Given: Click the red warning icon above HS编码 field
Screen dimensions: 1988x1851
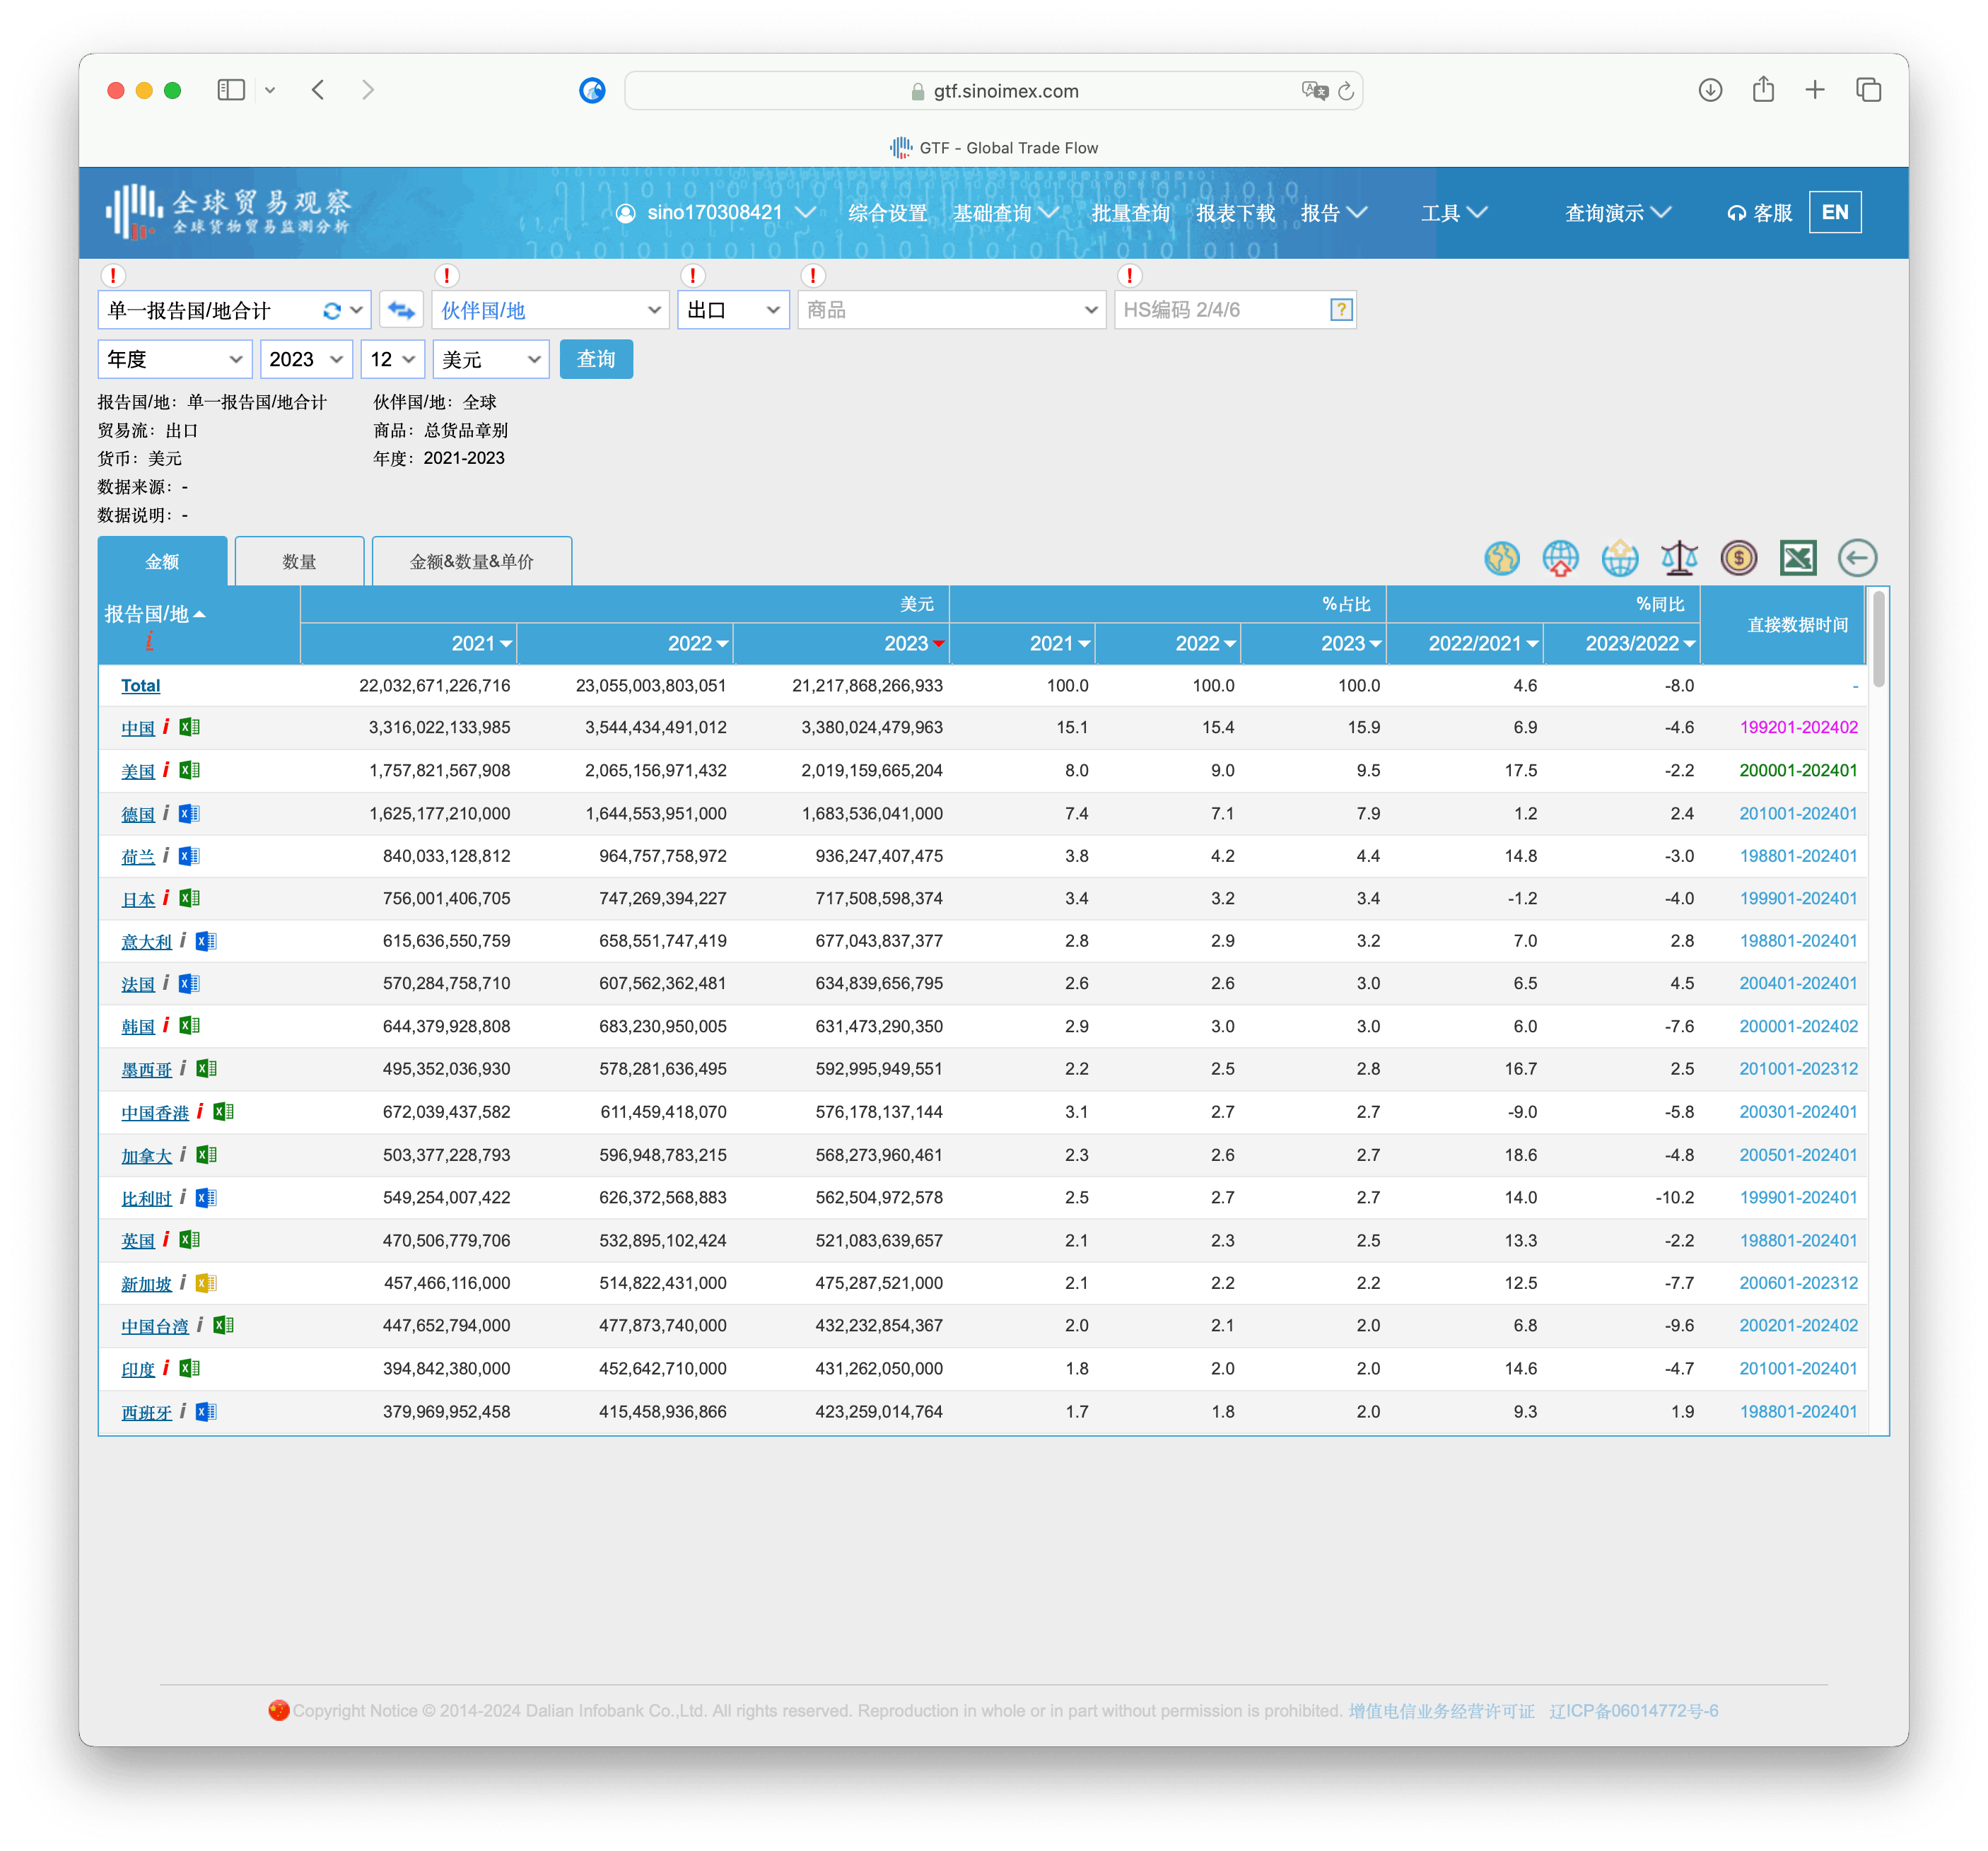Looking at the screenshot, I should point(1130,275).
